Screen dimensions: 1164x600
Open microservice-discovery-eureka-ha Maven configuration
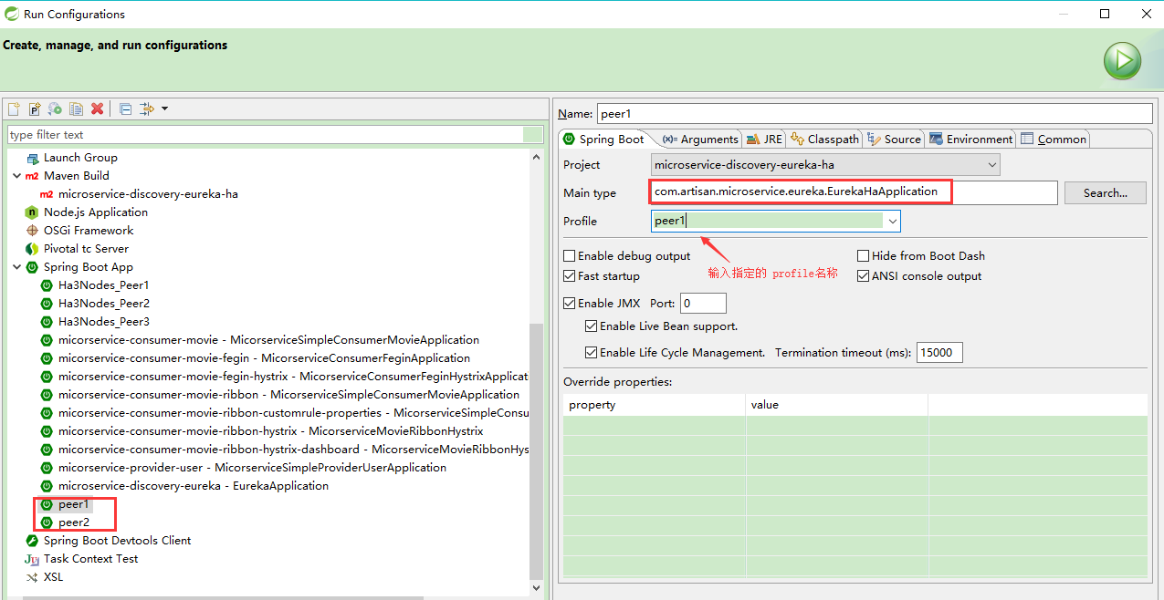(148, 194)
